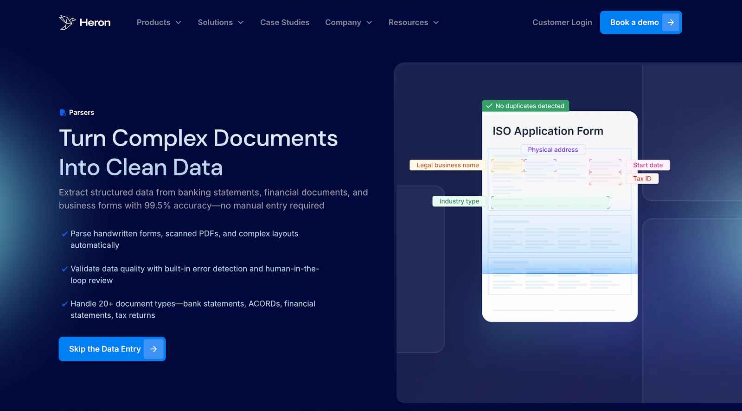Expand the Resources chevron arrow
The image size is (742, 411).
(436, 23)
